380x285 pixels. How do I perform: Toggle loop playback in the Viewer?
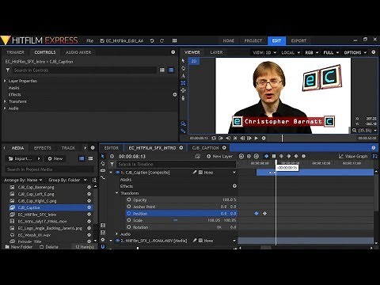pos(214,138)
